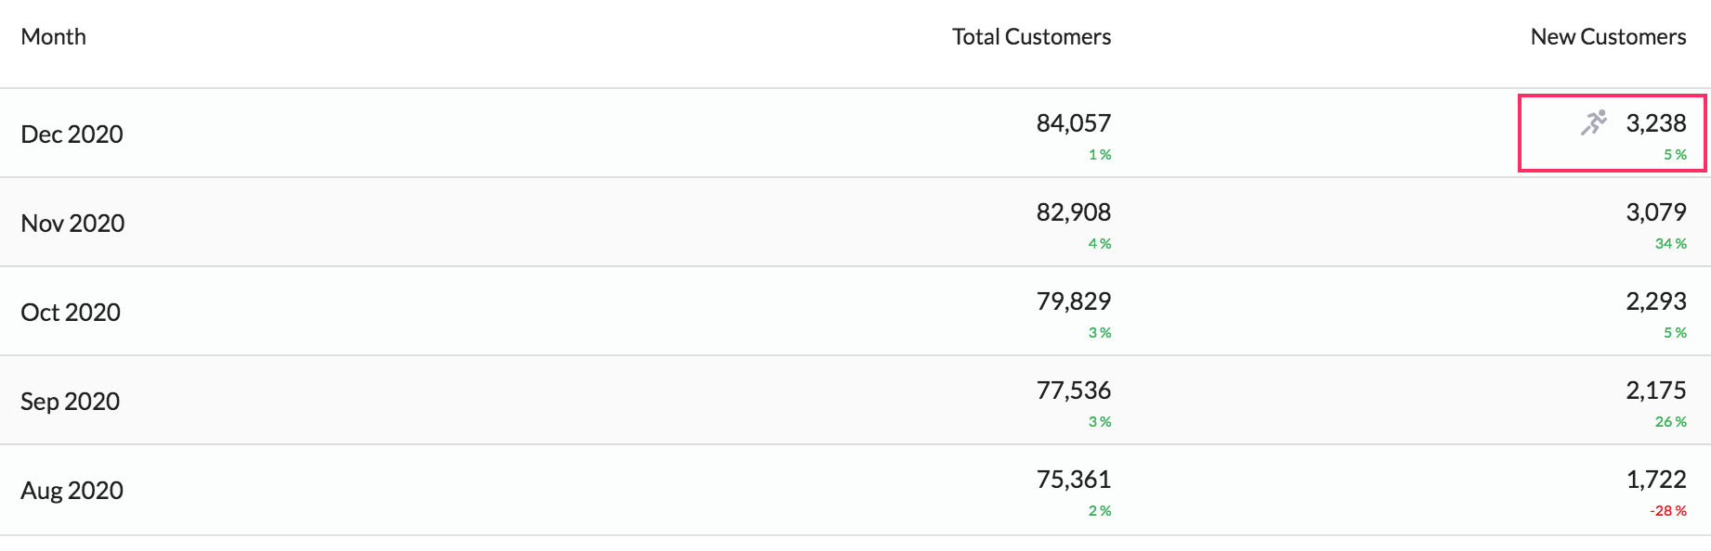Click the red -28% change indicator

pyautogui.click(x=1668, y=511)
